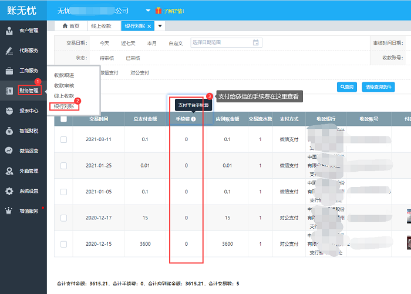Screen dimensions: 411x294
Task: Toggle the select-all checkbox in table header
Action: 63,119
